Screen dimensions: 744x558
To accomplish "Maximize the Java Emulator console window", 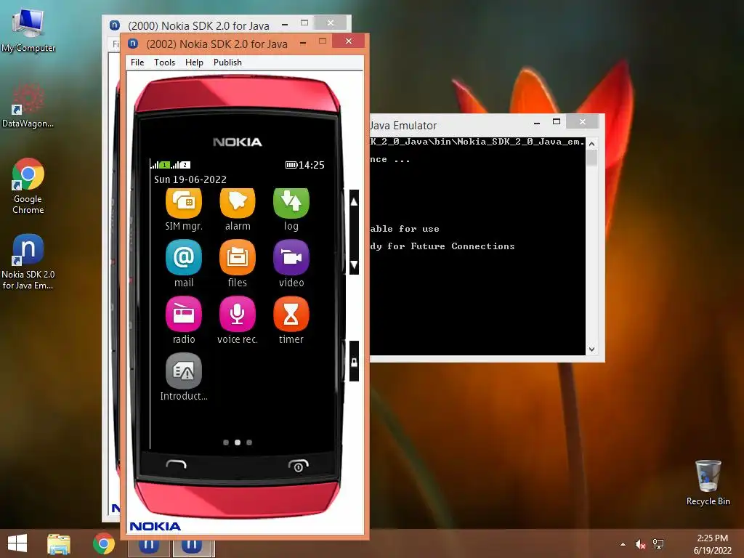I will (557, 122).
